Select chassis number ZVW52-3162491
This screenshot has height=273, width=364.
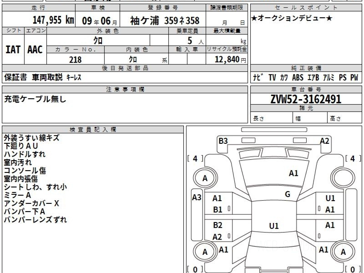point(306,99)
